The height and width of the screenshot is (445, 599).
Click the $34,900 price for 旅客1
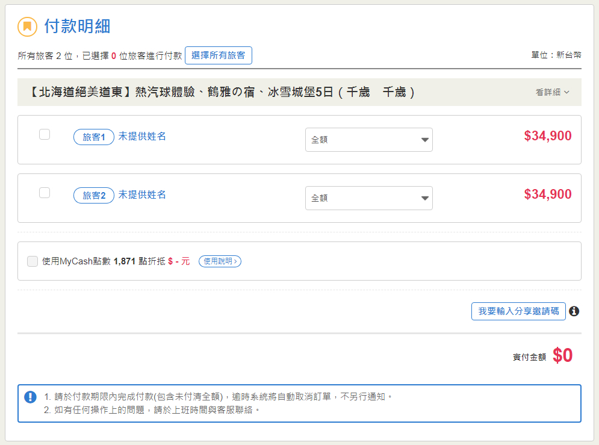(548, 136)
